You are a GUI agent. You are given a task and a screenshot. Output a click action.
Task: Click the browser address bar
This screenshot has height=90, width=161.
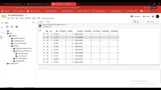pos(78,8)
